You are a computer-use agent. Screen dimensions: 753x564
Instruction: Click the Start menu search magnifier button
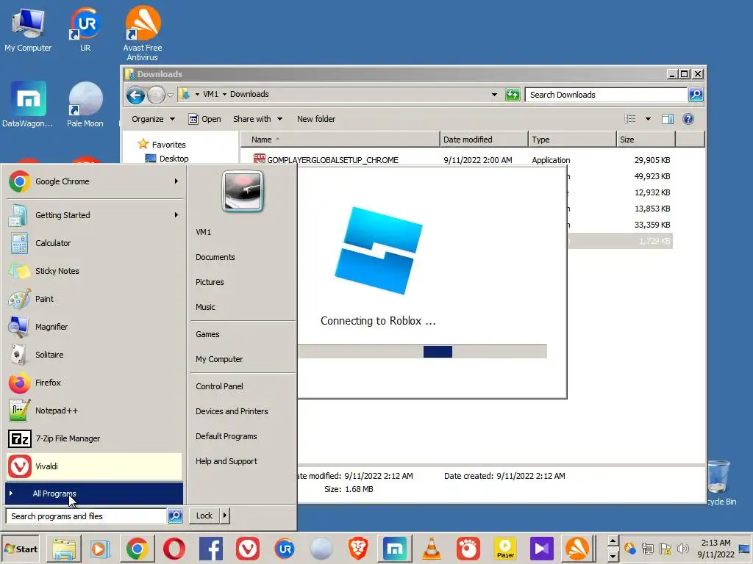pos(175,516)
